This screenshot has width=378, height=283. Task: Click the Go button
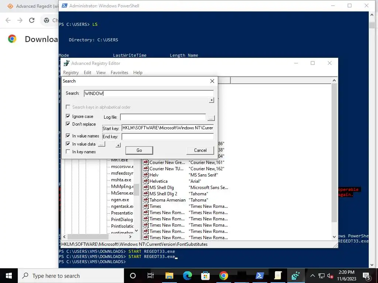tap(139, 150)
